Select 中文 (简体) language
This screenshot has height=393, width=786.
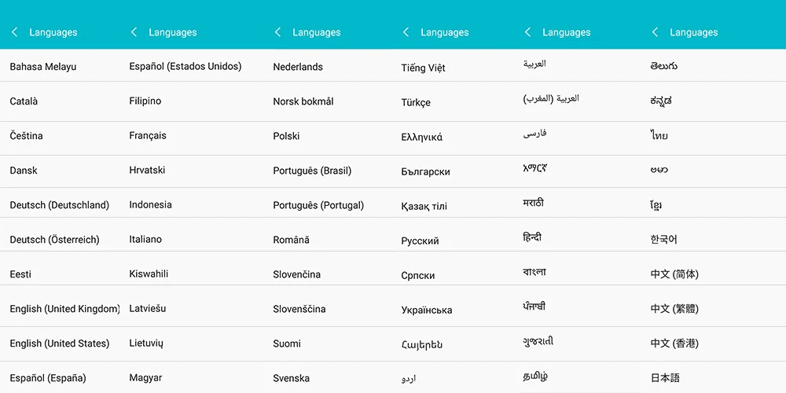pos(674,274)
